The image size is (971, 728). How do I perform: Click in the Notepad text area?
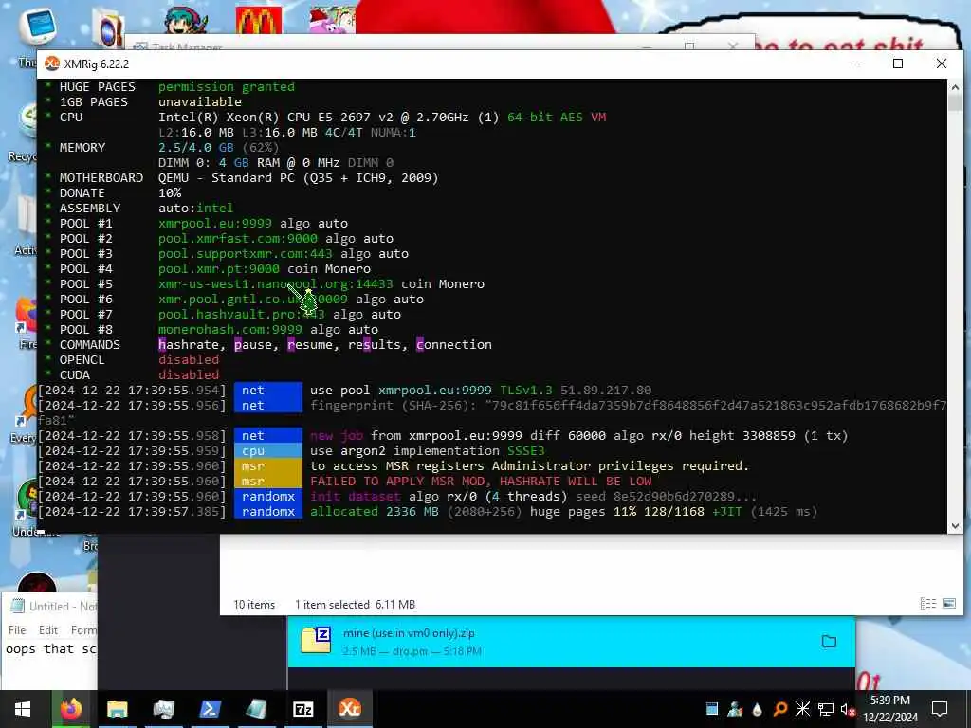point(49,663)
